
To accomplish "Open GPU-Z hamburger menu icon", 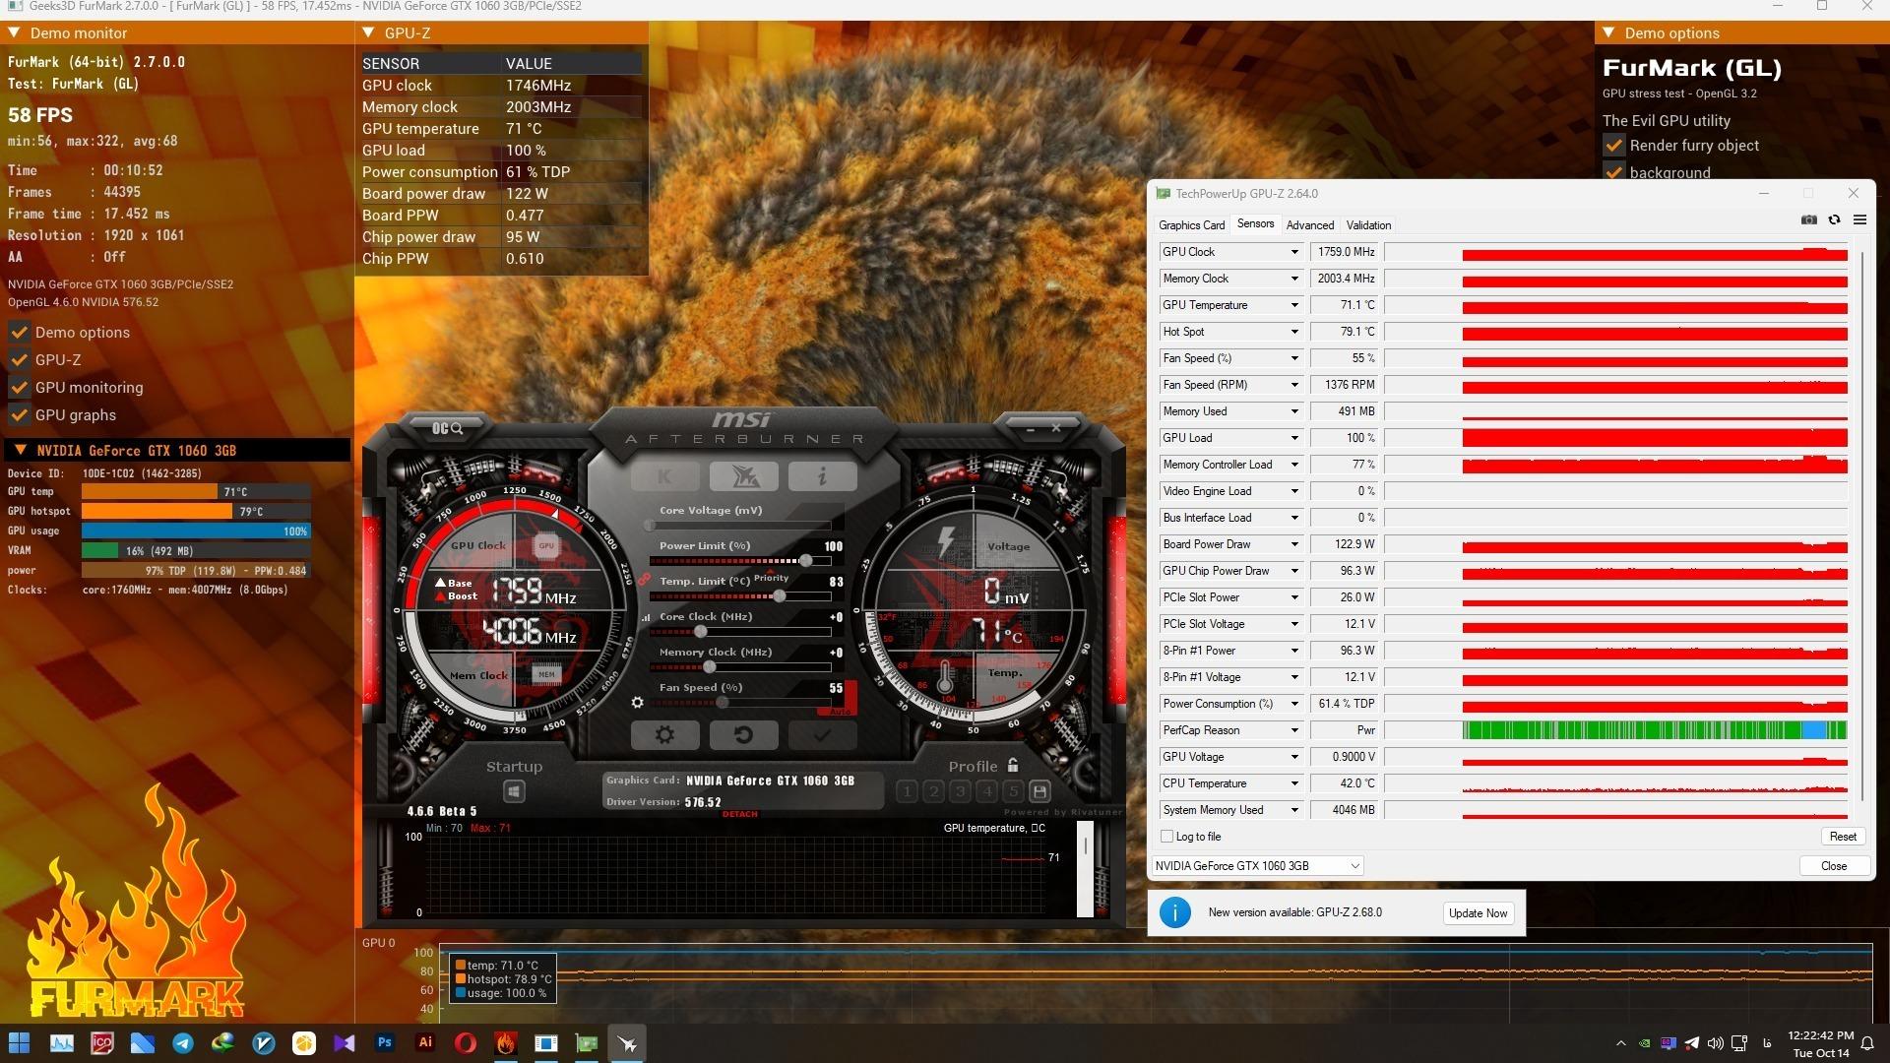I will pos(1859,219).
